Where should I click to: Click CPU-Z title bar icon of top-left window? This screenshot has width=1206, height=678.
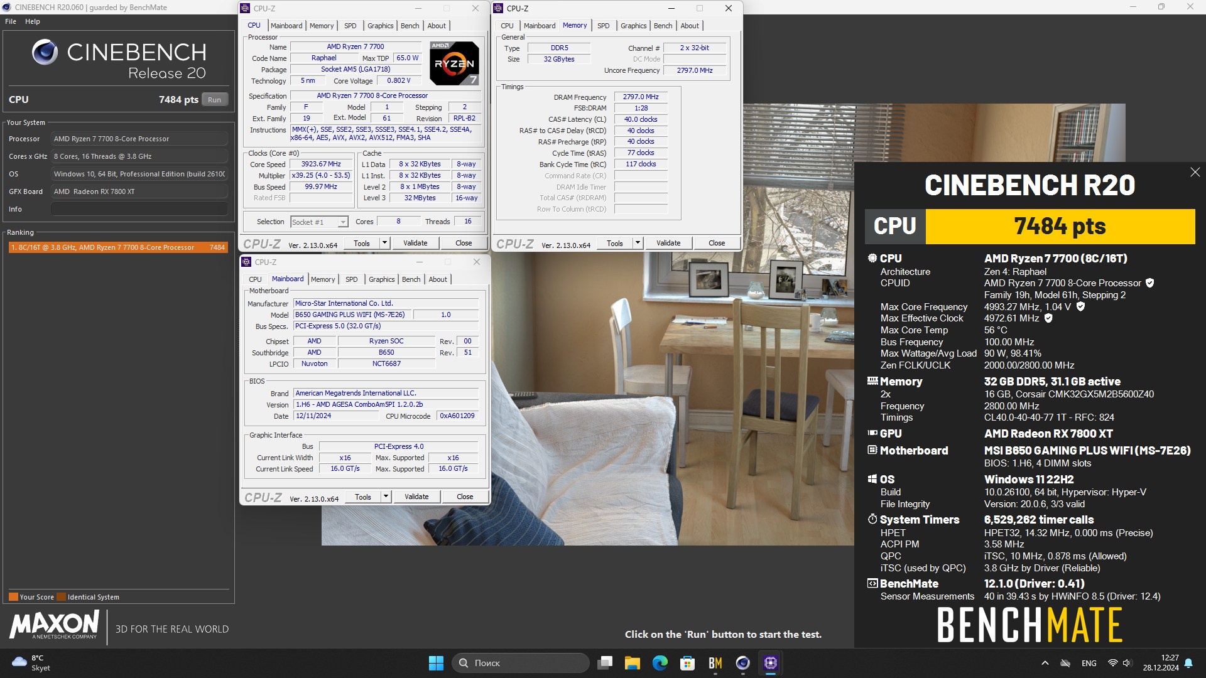(x=246, y=8)
